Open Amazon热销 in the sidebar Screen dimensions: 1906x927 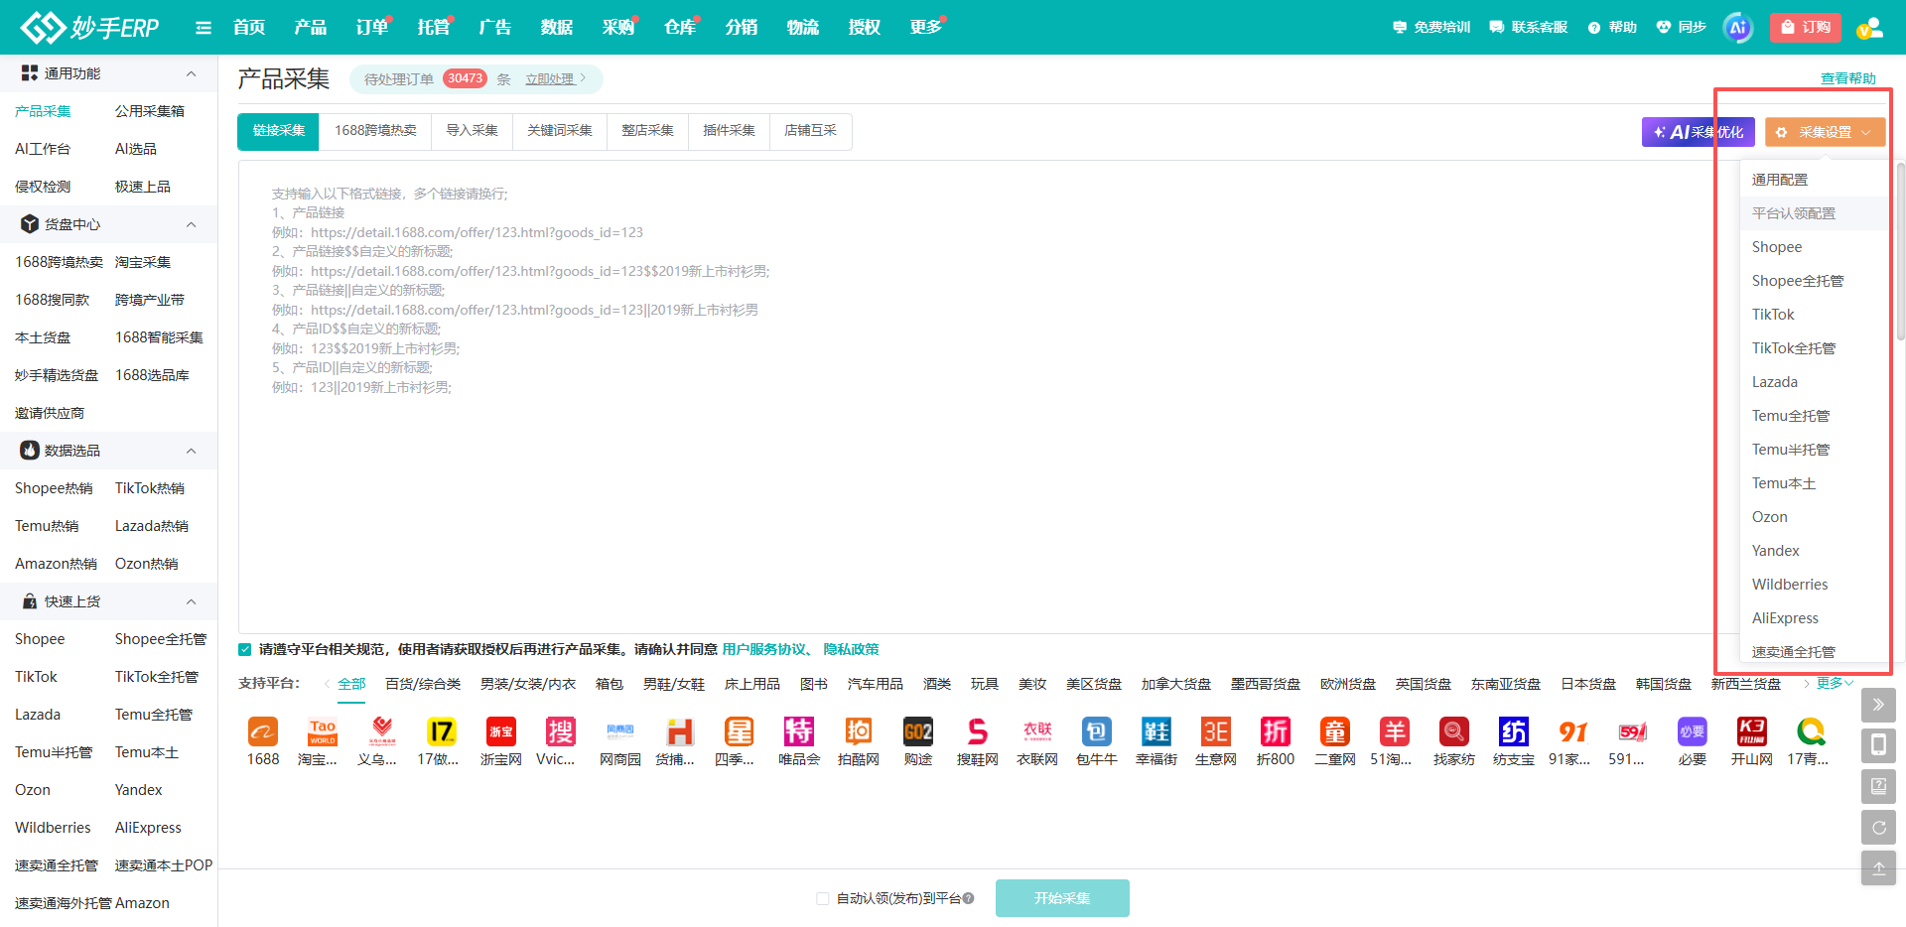tap(56, 564)
